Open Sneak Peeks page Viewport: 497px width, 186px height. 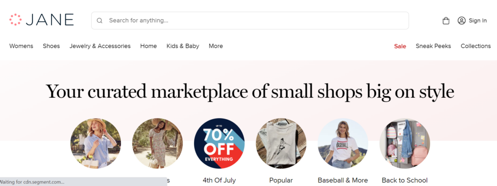pos(433,46)
